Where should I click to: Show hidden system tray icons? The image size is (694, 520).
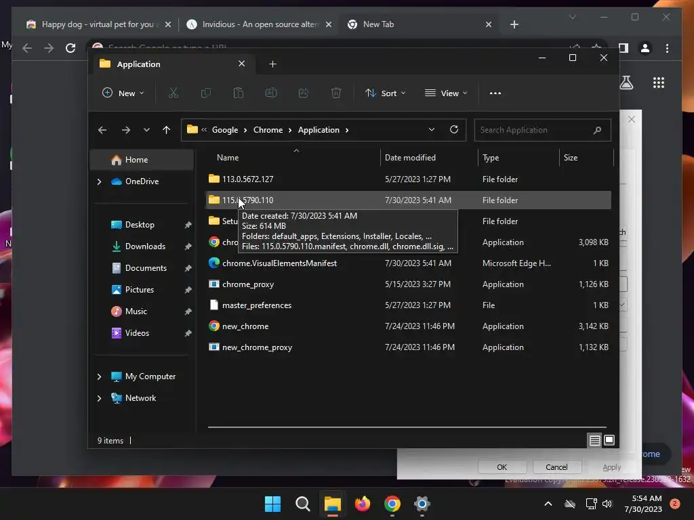click(548, 504)
